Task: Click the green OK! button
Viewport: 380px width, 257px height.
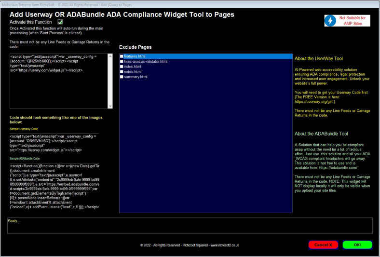Action: [x=357, y=245]
